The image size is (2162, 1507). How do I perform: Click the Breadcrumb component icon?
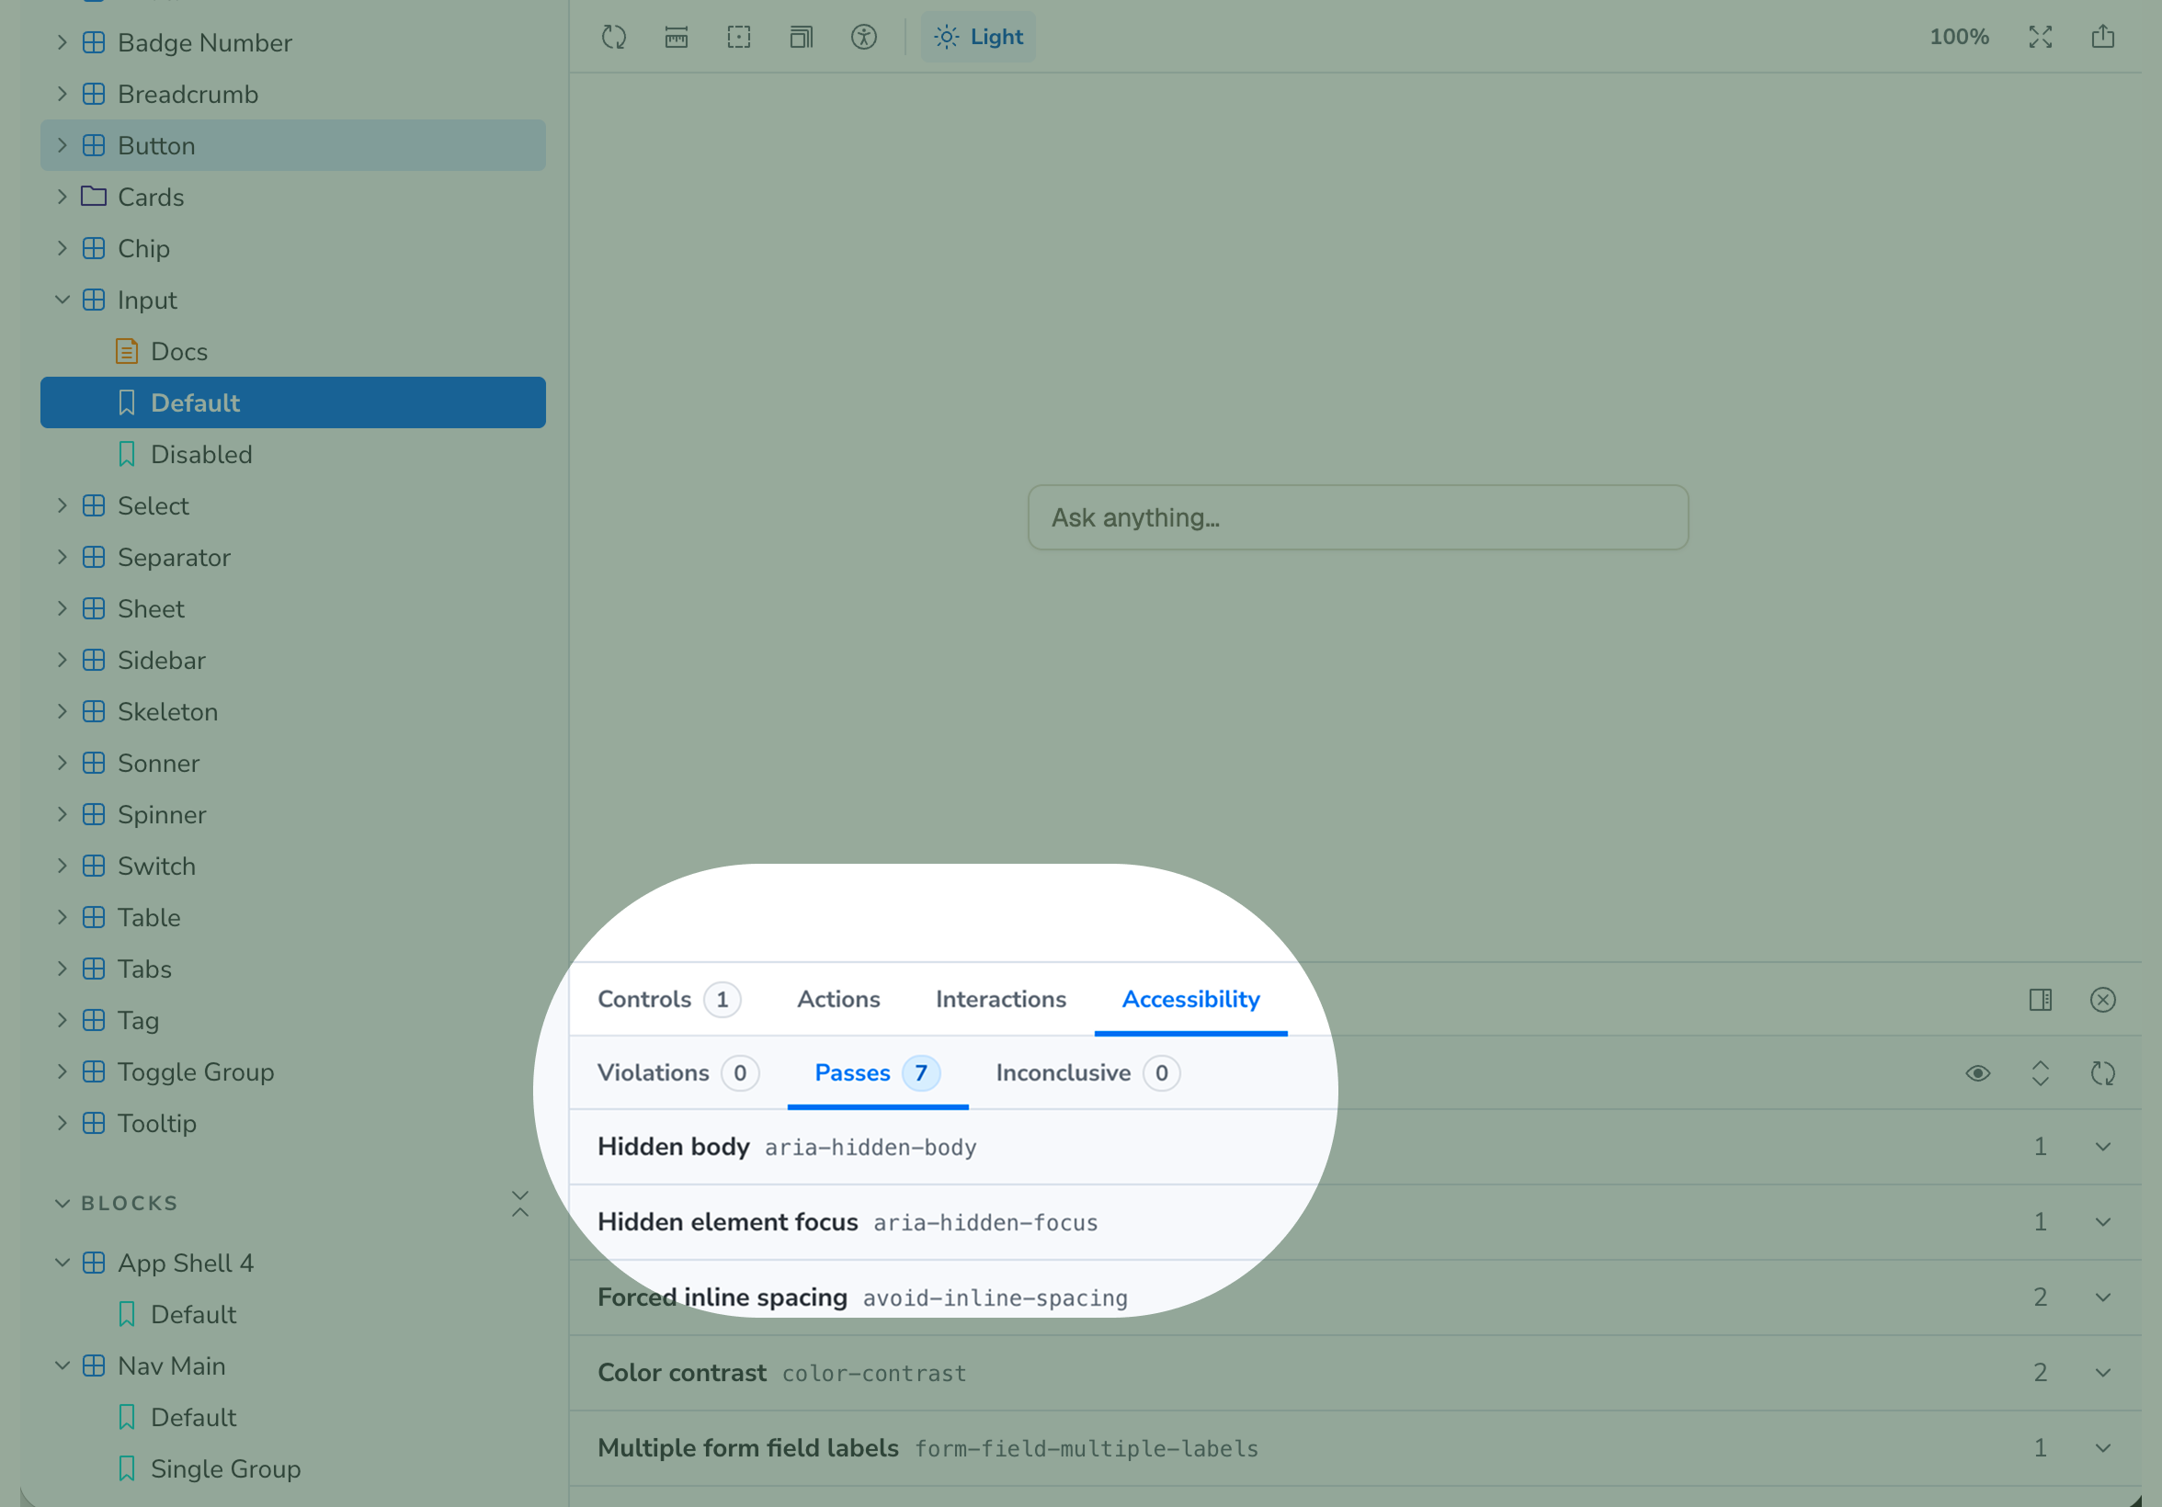93,94
